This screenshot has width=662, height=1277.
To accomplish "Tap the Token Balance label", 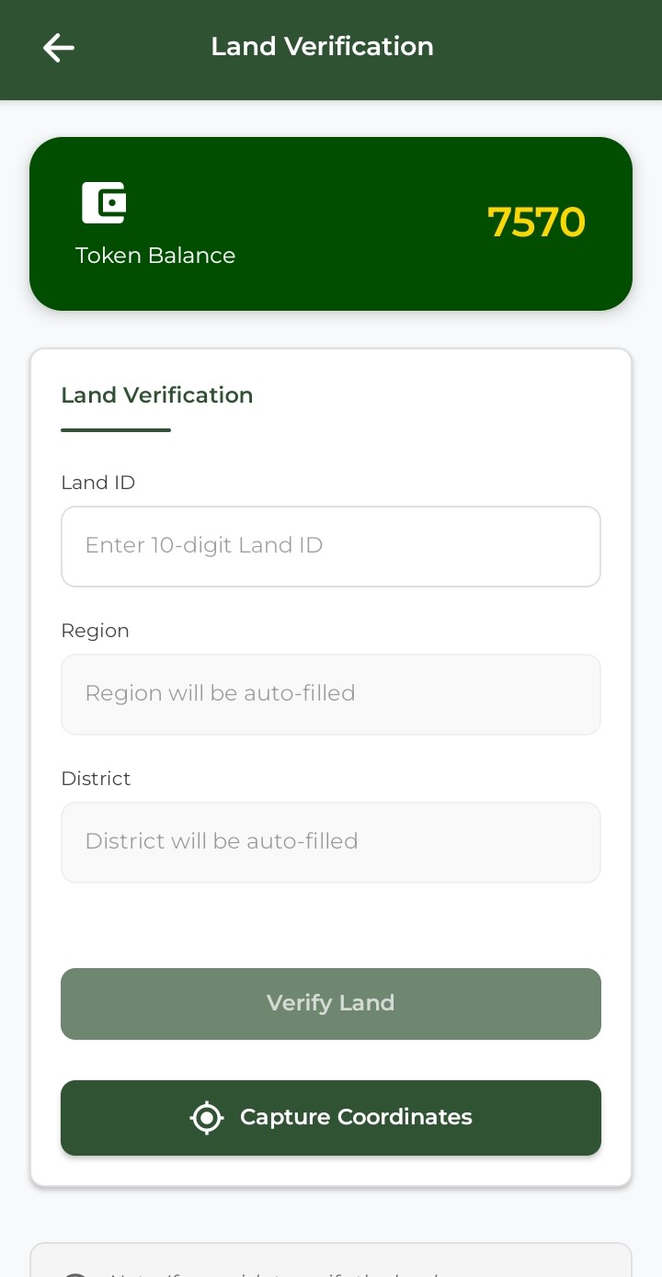I will pos(155,256).
